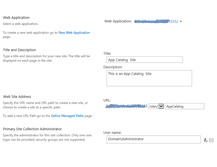Image resolution: width=217 pixels, height=167 pixels.
Task: Click the Title: field label
Action: 107,54
